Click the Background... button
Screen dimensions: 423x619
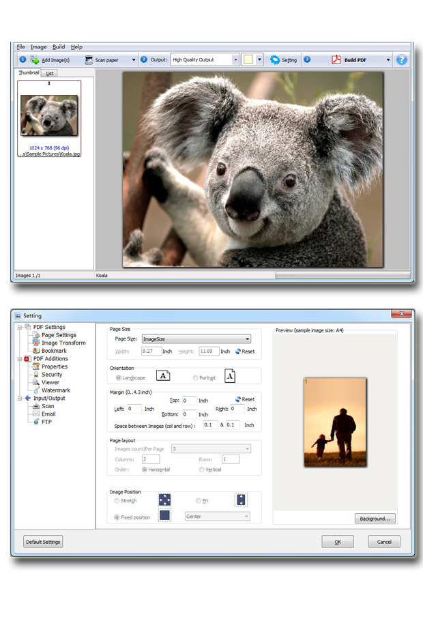pyautogui.click(x=375, y=518)
